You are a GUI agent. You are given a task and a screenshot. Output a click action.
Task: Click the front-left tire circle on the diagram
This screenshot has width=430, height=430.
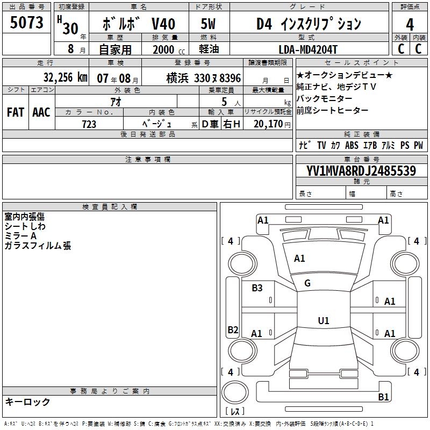[242, 264]
